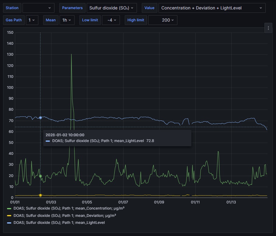The width and height of the screenshot is (276, 236).
Task: Click blue color swatch for mean_LightLevel
Action: (x=9, y=223)
